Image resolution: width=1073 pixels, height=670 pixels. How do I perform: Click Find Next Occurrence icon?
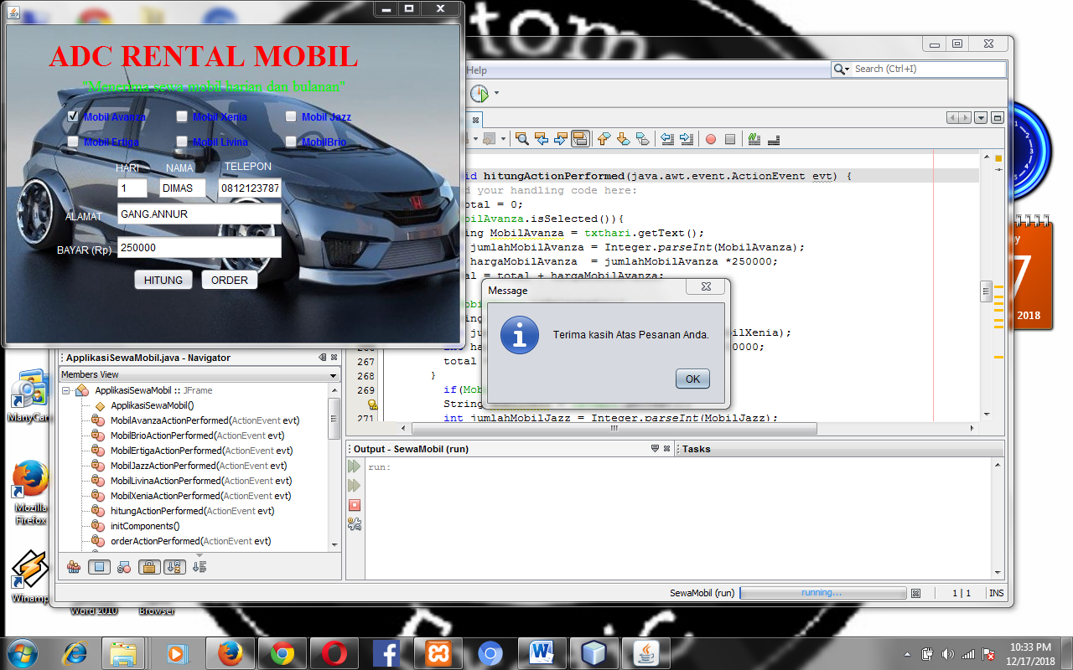[x=561, y=139]
